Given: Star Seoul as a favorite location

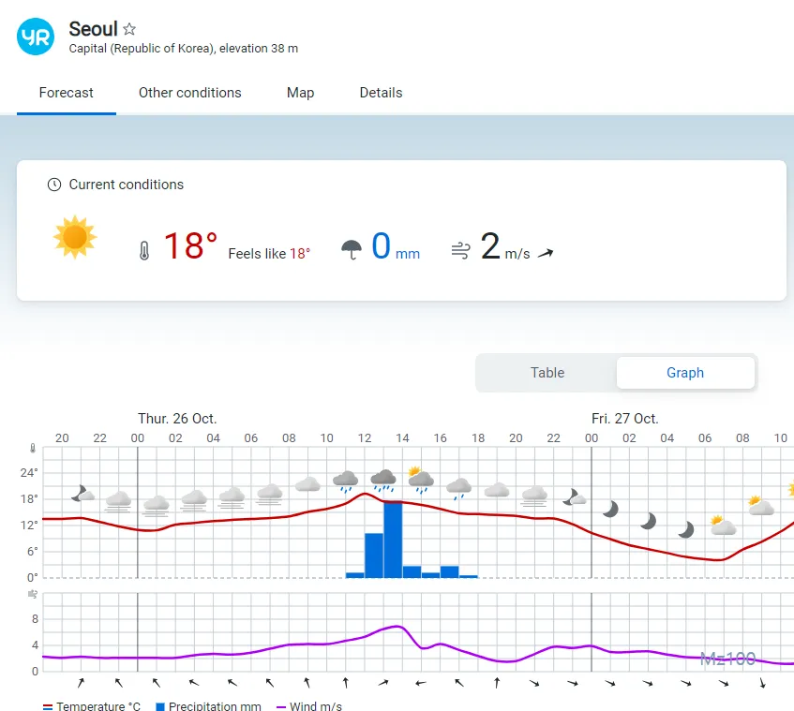Looking at the screenshot, I should click(x=130, y=29).
